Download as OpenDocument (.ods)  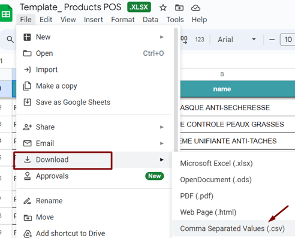coord(233,180)
